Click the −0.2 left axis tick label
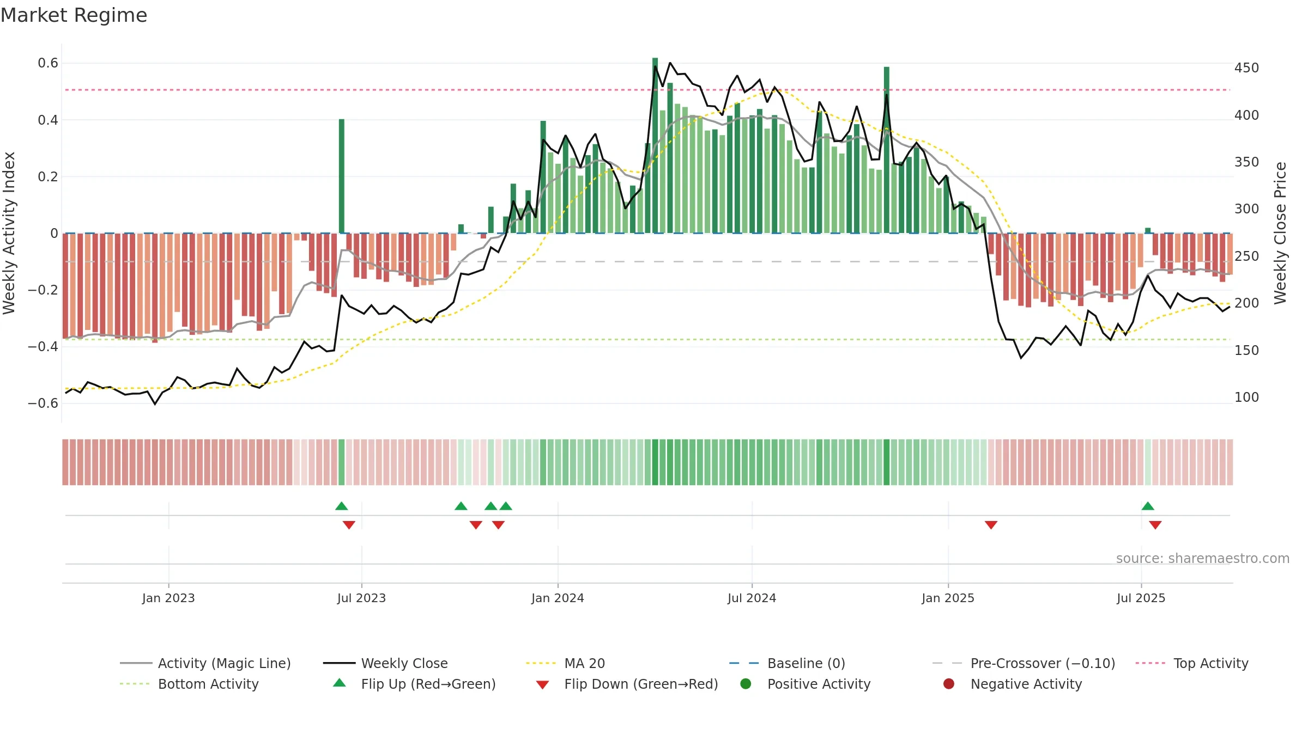The width and height of the screenshot is (1308, 735). [x=43, y=290]
